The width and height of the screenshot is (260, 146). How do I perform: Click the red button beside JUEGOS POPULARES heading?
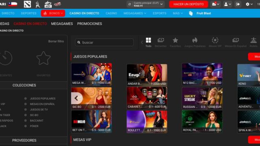[x=254, y=57]
